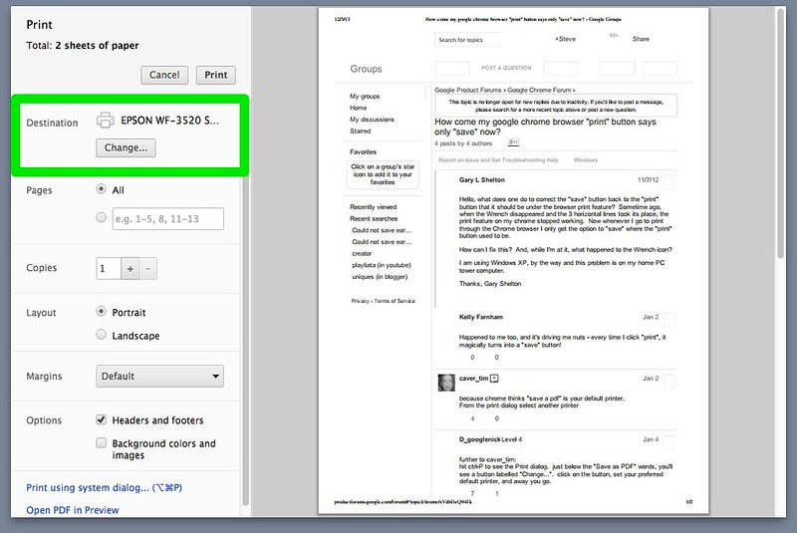
Task: Open the Margins Default dropdown
Action: pos(159,376)
